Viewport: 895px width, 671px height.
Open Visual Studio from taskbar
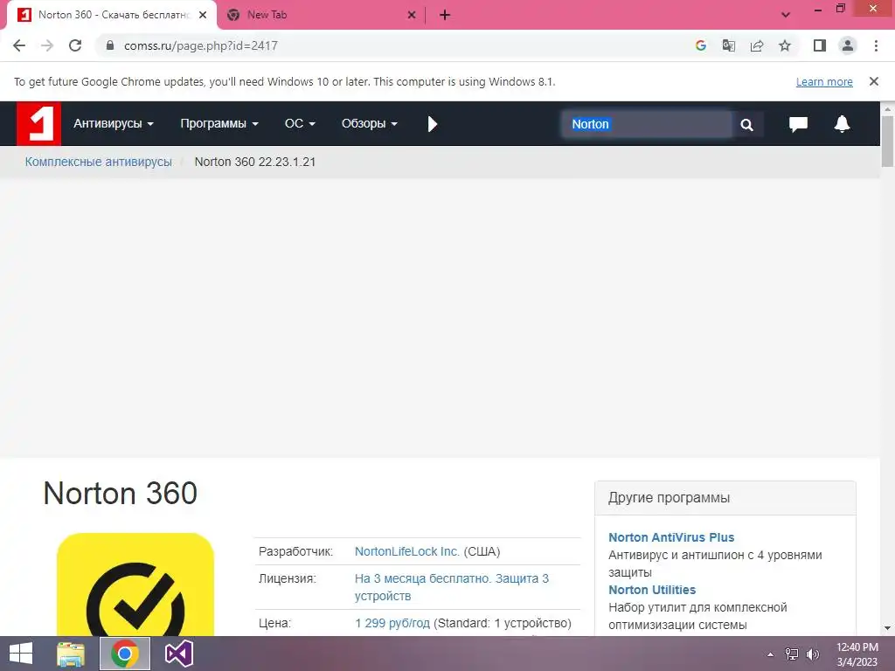[x=178, y=654]
